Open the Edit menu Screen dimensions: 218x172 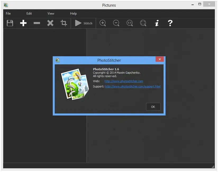[x=29, y=14]
